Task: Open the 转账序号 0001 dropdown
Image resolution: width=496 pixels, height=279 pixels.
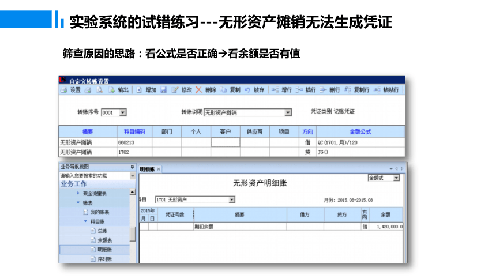Action: pyautogui.click(x=123, y=112)
